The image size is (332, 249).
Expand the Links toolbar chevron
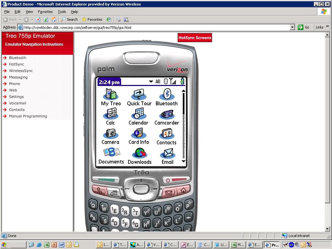(327, 26)
